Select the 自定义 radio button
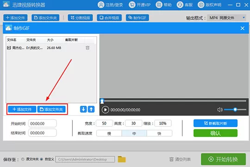This screenshot has width=250, height=167. point(42,159)
